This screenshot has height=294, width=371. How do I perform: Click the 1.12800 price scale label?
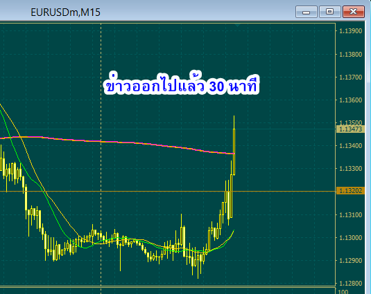pyautogui.click(x=351, y=283)
